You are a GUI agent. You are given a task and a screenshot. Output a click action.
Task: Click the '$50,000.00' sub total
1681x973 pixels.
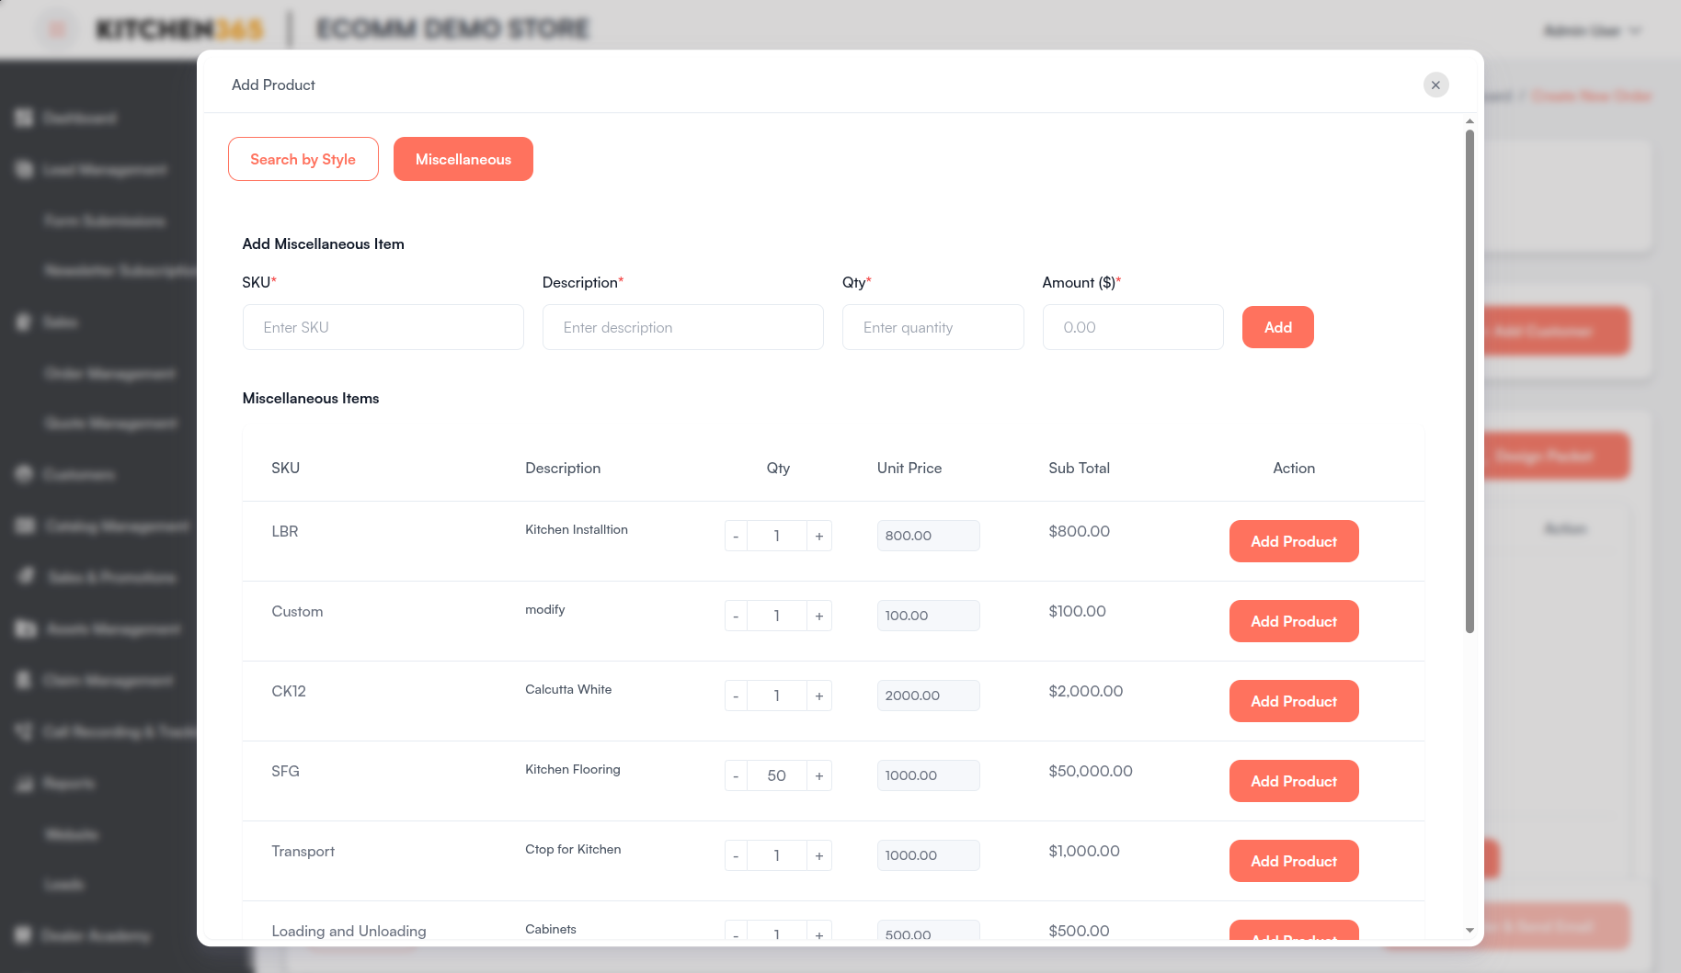(x=1091, y=771)
